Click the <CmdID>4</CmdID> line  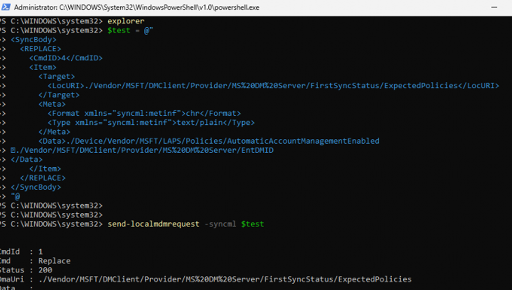66,58
